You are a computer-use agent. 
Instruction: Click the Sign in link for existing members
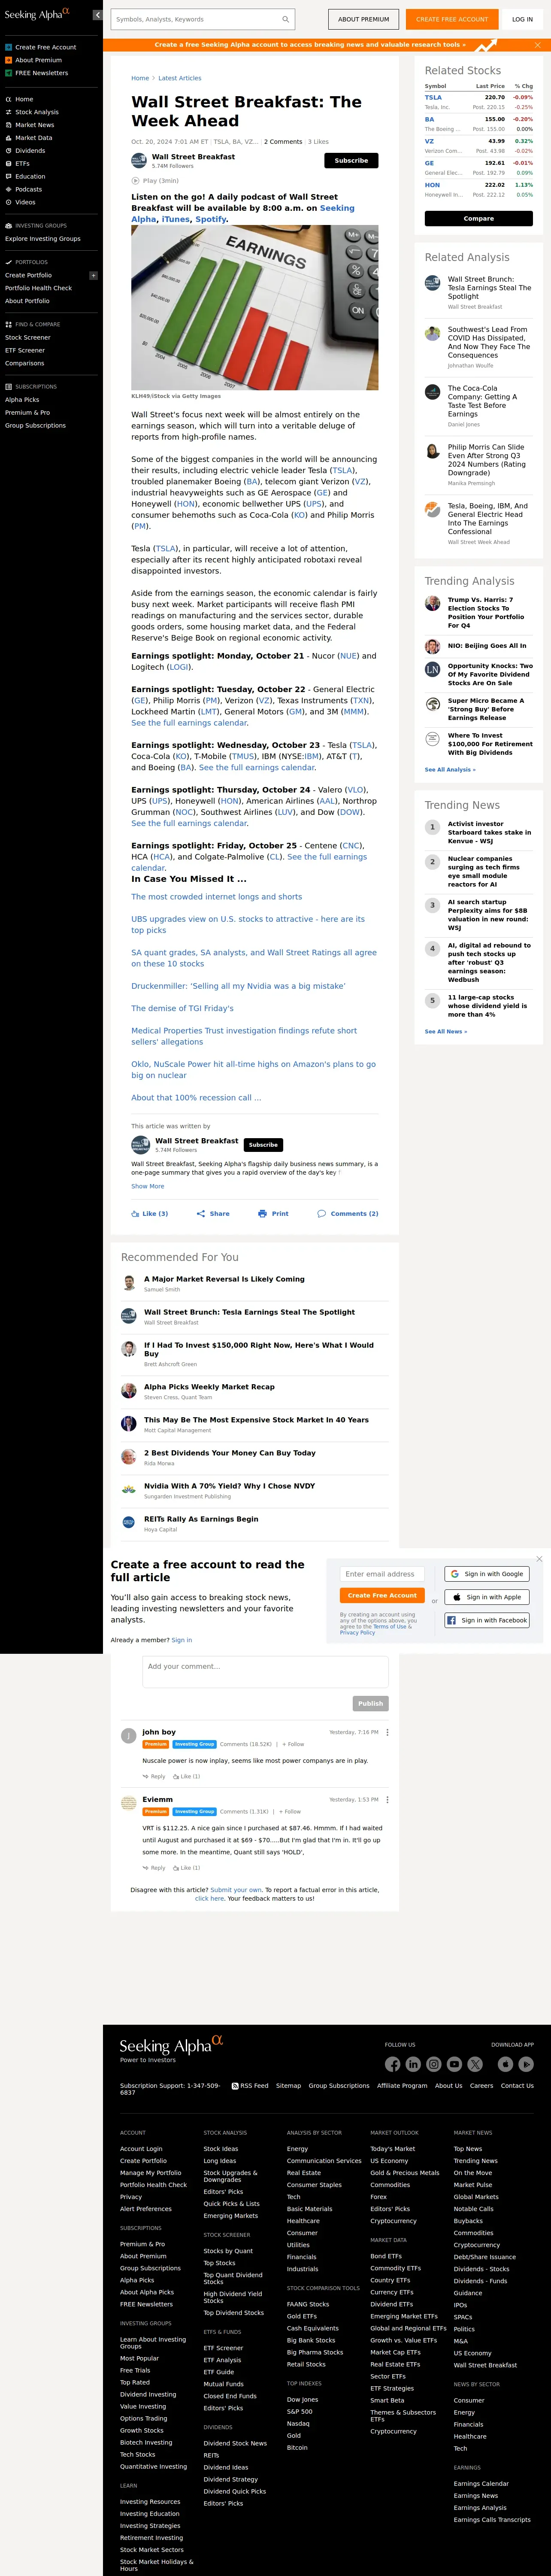click(x=181, y=1640)
